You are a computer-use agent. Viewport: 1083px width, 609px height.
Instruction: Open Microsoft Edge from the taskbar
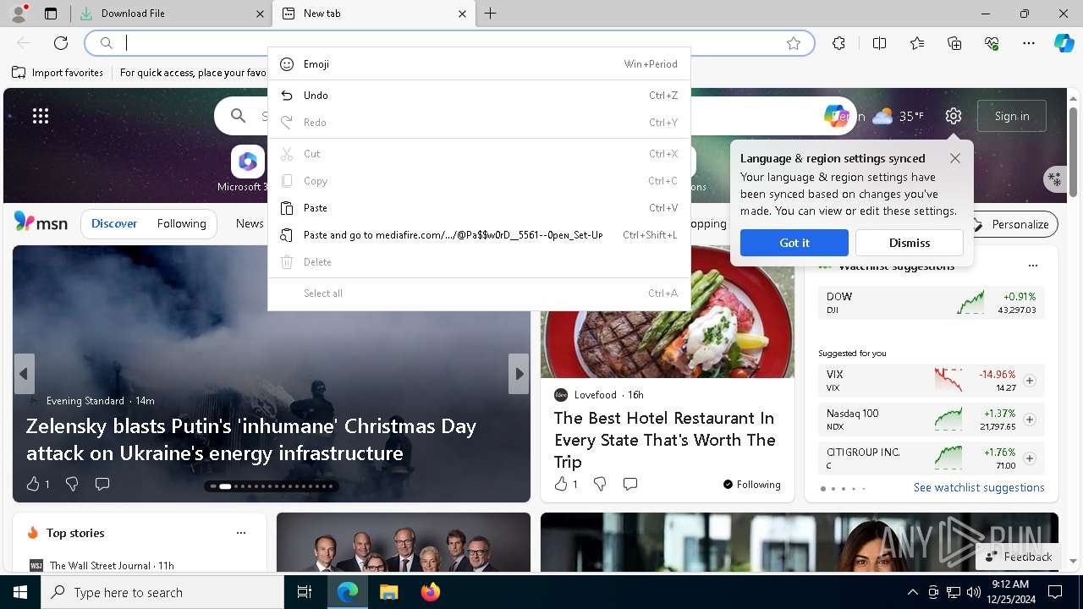(348, 592)
